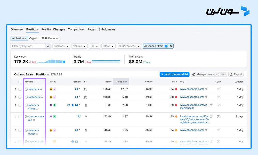The width and height of the screenshot is (258, 155).
Task: Toggle the select-all header checkbox
Action: tap(20, 82)
